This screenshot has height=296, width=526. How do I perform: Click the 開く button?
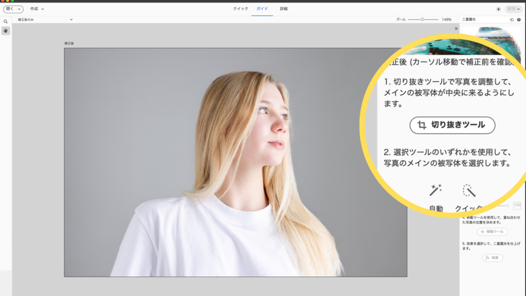pos(10,9)
